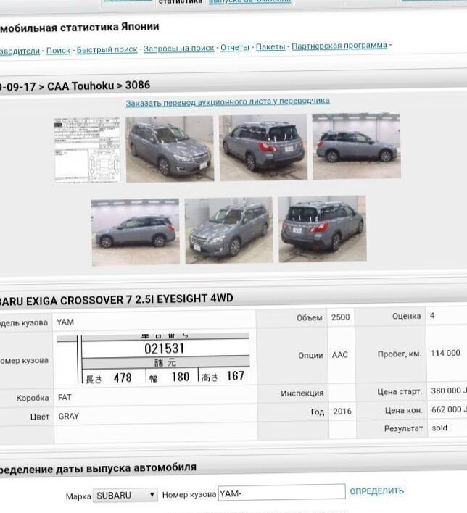Image resolution: width=467 pixels, height=513 pixels.
Task: Select the mileage value 114 000
Action: [x=445, y=353]
